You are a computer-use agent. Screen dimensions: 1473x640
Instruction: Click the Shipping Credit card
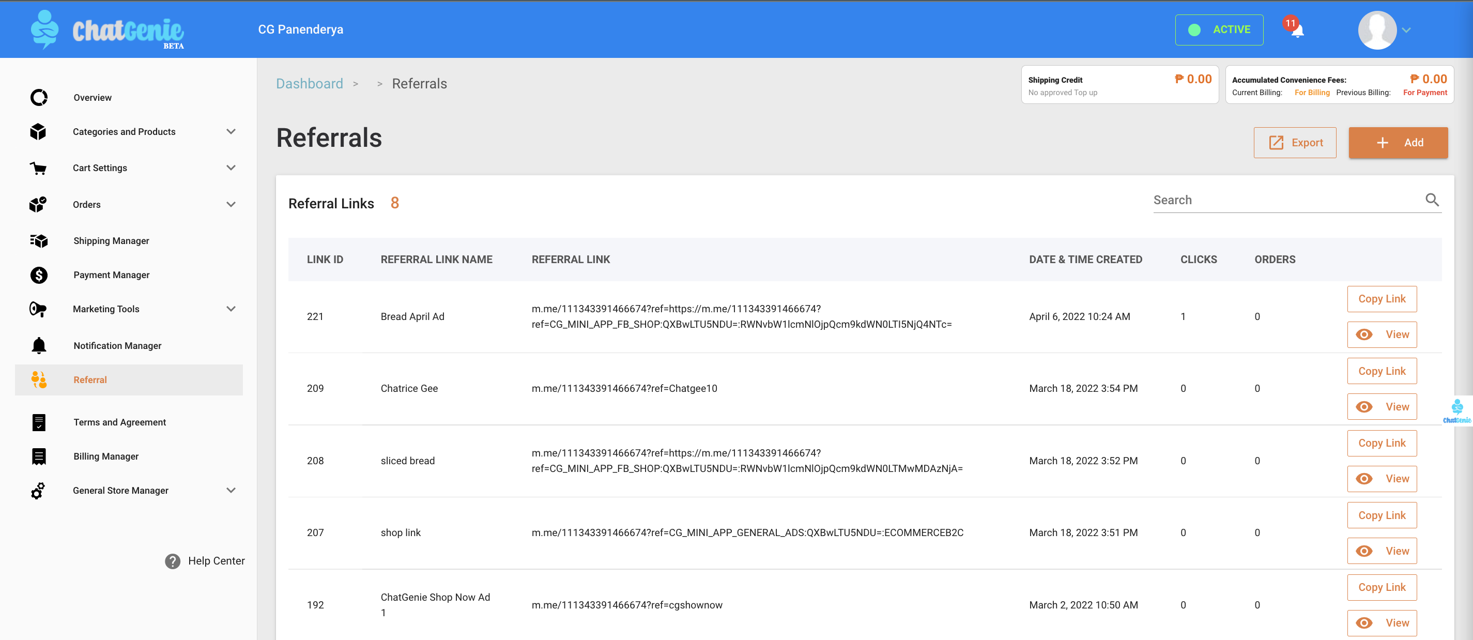(1119, 85)
